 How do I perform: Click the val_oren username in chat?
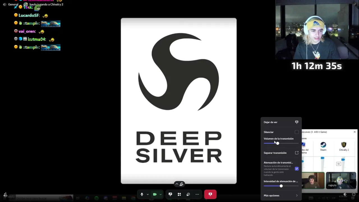point(27,31)
